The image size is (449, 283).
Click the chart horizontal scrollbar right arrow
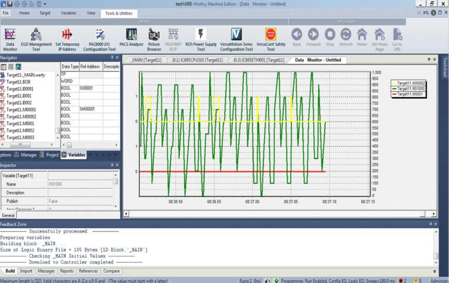pos(434,214)
